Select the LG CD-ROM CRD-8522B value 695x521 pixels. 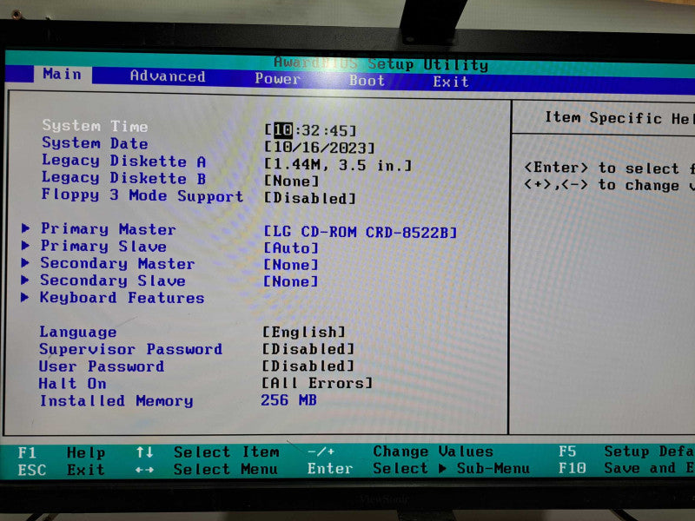(360, 232)
